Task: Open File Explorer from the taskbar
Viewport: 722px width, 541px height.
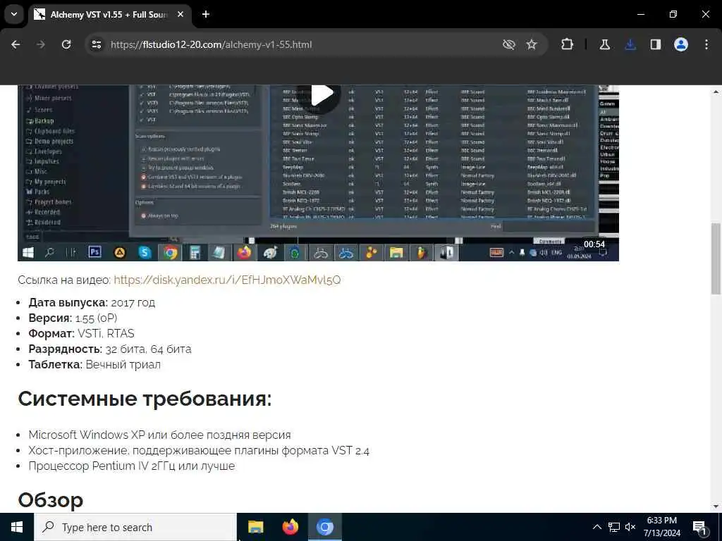Action: [255, 527]
